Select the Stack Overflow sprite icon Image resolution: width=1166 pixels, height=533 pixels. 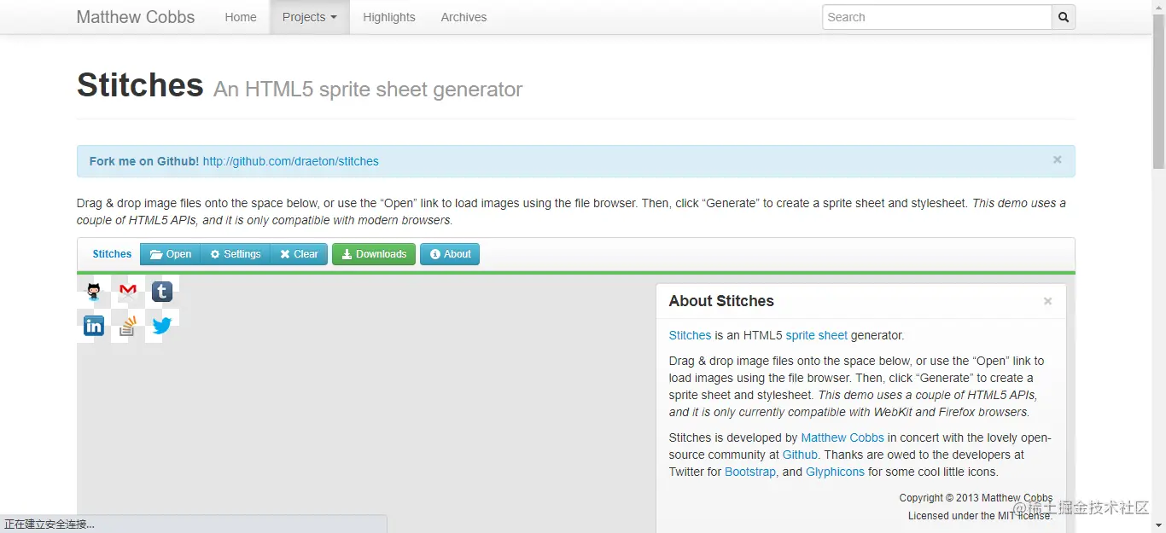[x=128, y=326]
